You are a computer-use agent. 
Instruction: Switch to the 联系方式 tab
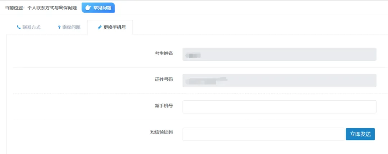(x=28, y=27)
